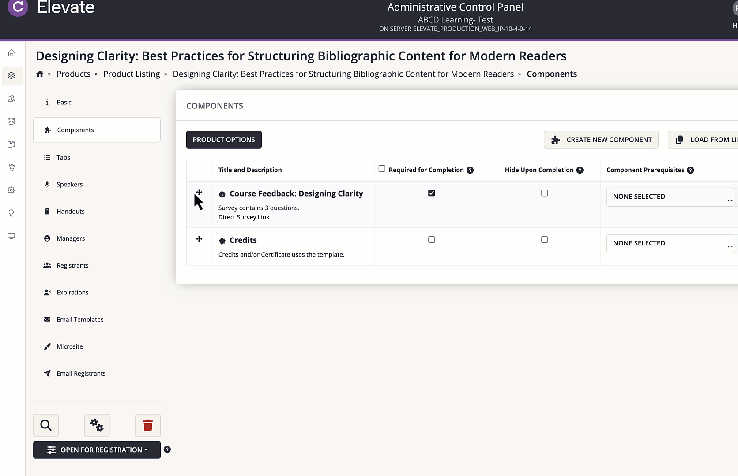Open the open-book icon in left rail
This screenshot has width=738, height=476.
pyautogui.click(x=11, y=121)
